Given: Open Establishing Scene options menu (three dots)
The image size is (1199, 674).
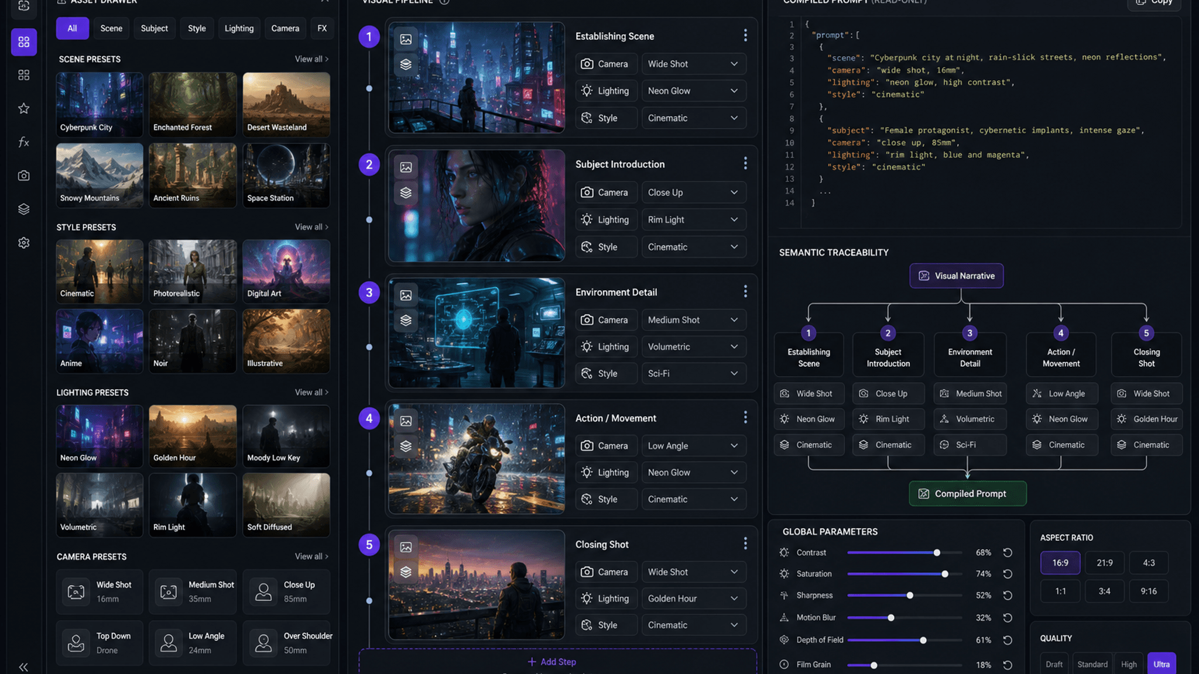Looking at the screenshot, I should click(x=745, y=36).
